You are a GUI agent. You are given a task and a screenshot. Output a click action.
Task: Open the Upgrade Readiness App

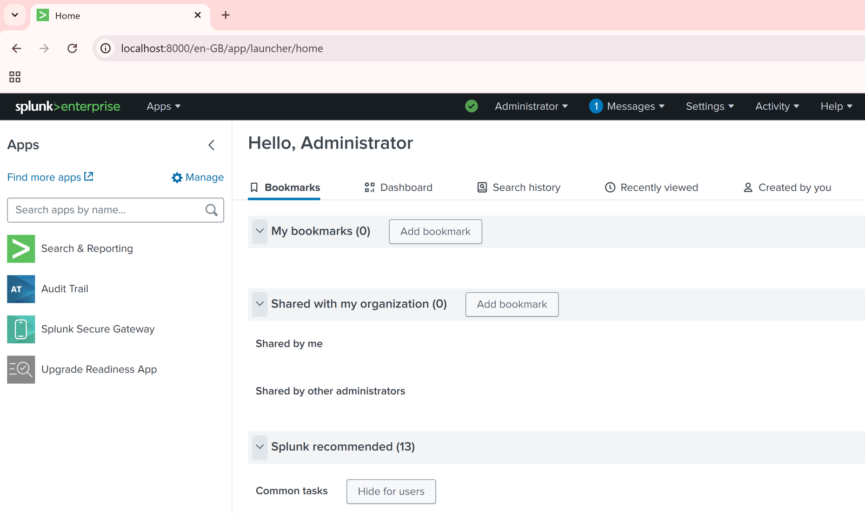99,369
